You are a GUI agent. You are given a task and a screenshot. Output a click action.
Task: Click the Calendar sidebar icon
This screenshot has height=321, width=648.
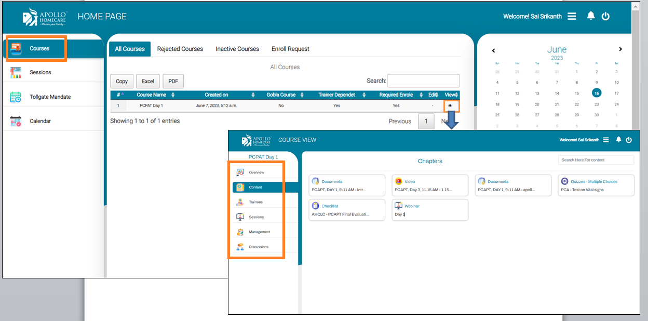coord(16,121)
